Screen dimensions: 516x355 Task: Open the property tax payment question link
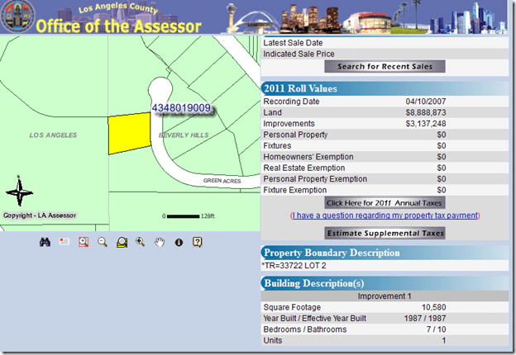click(385, 215)
